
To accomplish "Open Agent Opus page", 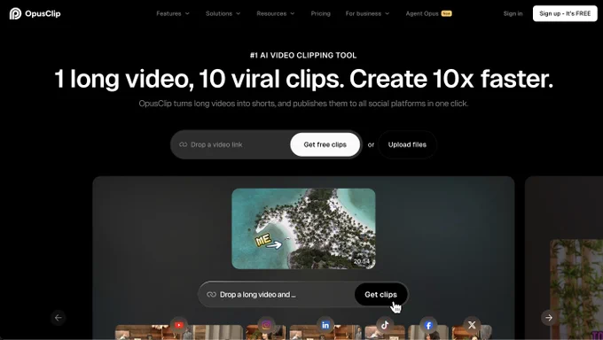I will point(428,13).
